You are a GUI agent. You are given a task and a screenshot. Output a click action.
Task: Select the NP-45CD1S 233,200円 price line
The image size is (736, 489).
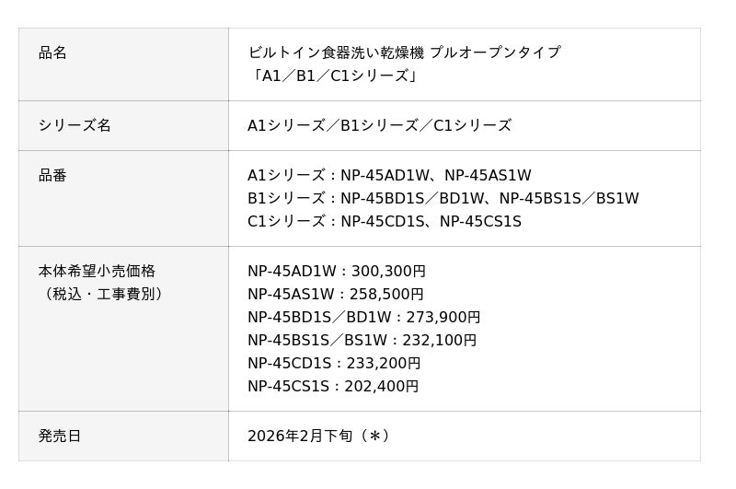[334, 364]
